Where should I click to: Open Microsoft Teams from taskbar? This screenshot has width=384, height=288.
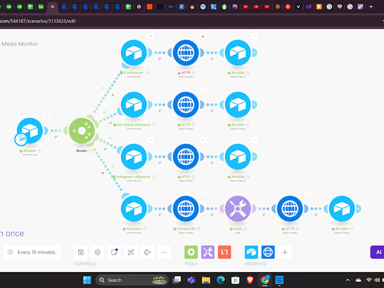click(191, 280)
